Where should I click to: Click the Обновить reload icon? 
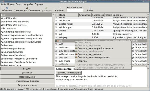(7, 8)
